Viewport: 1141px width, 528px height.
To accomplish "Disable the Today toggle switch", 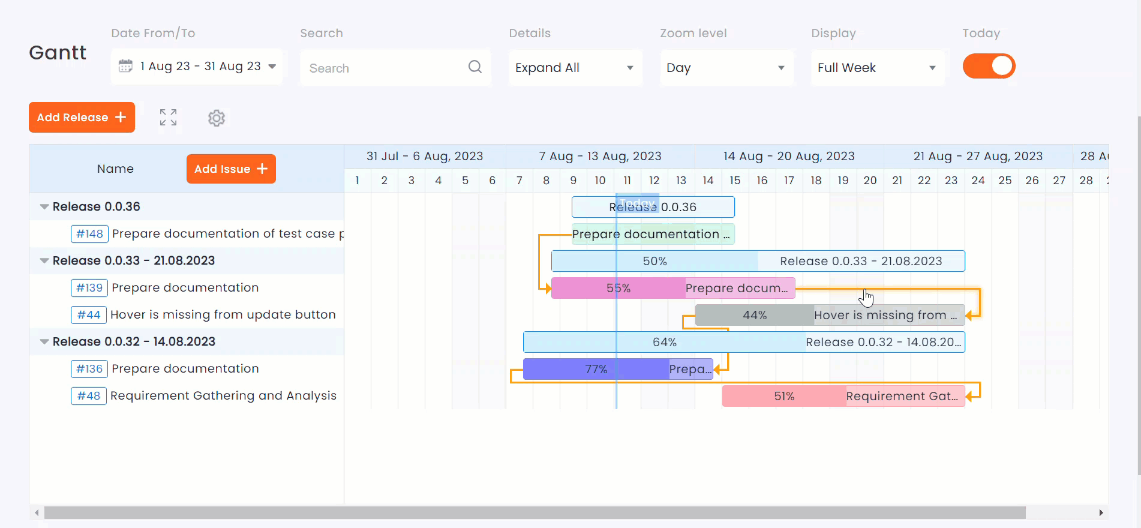I will pyautogui.click(x=989, y=67).
